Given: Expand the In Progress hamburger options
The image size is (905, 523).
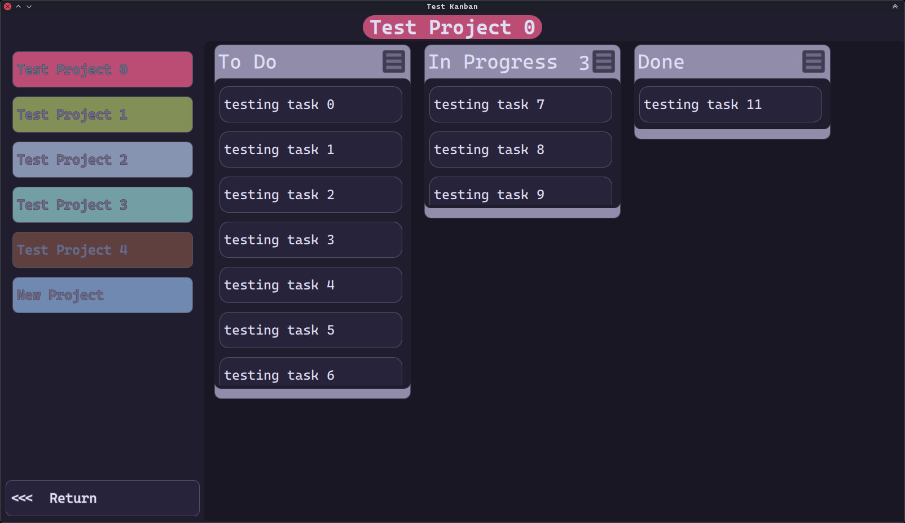Looking at the screenshot, I should click(x=604, y=61).
